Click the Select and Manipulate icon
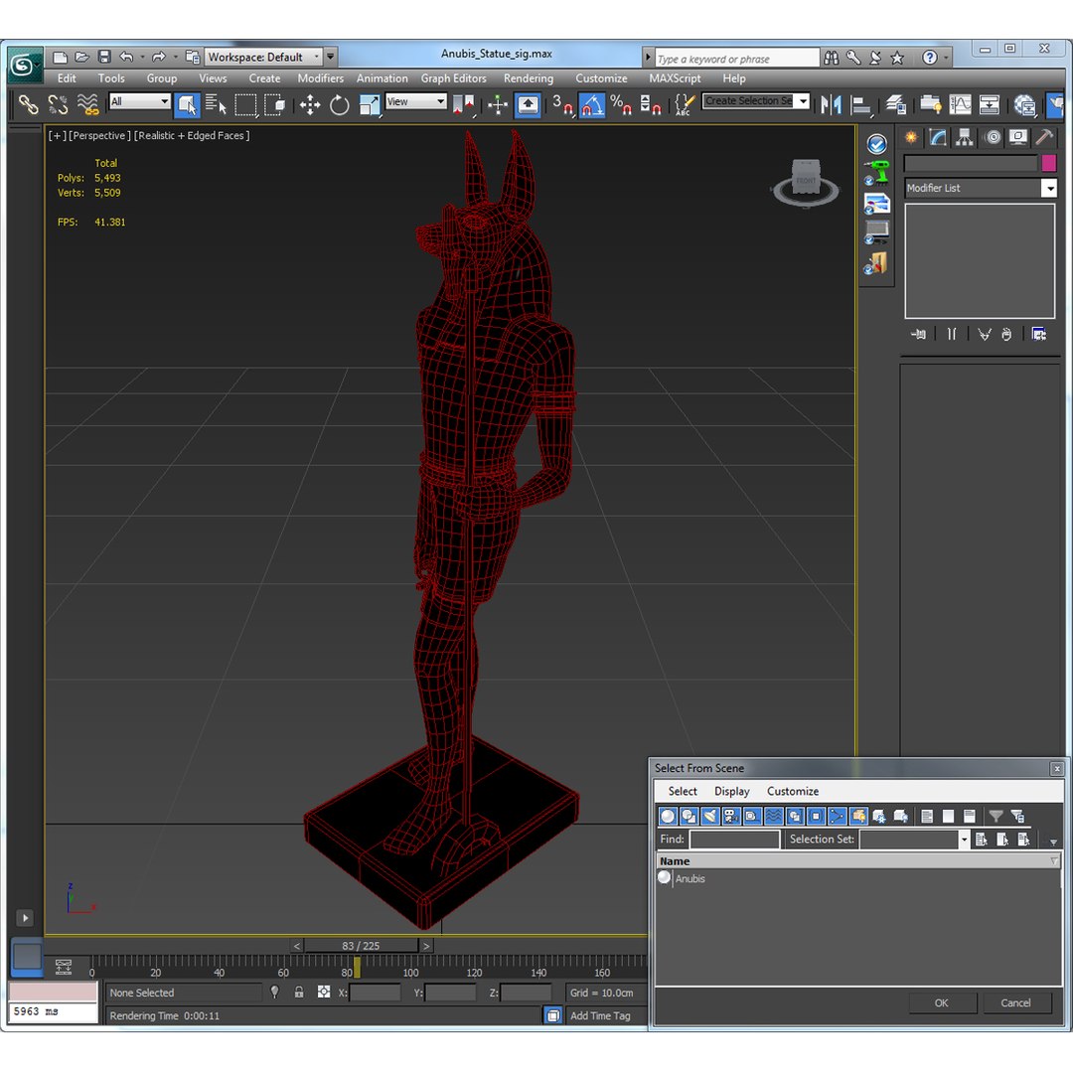The width and height of the screenshot is (1073, 1073). (498, 104)
